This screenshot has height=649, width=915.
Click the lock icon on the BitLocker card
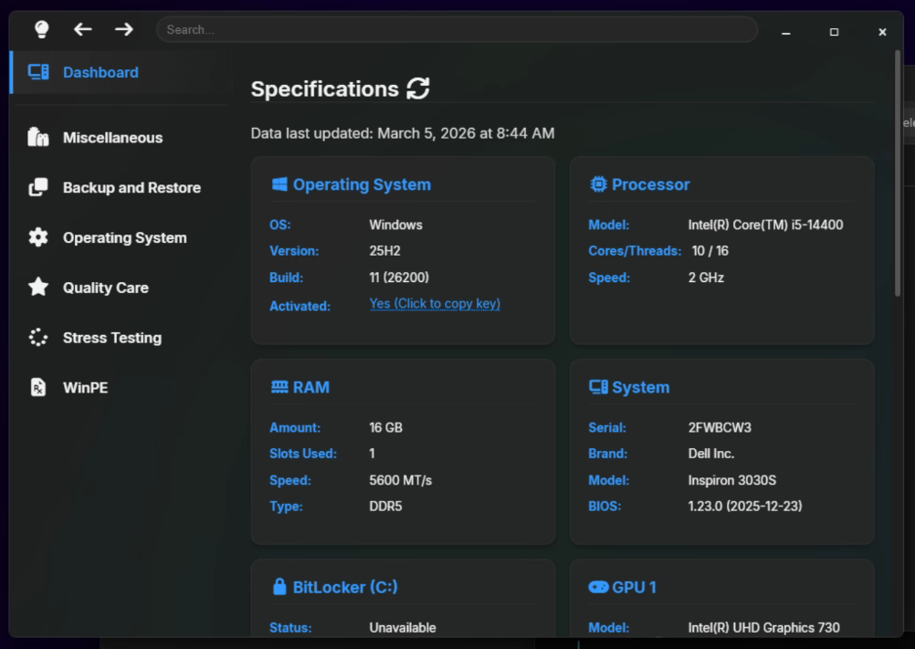click(279, 586)
